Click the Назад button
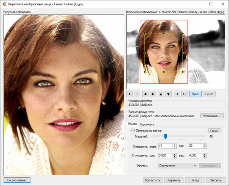 195,180
